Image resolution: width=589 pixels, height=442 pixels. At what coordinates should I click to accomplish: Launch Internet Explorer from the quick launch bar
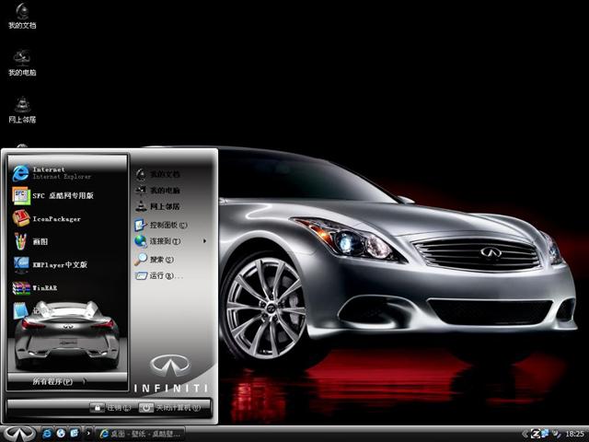47,434
